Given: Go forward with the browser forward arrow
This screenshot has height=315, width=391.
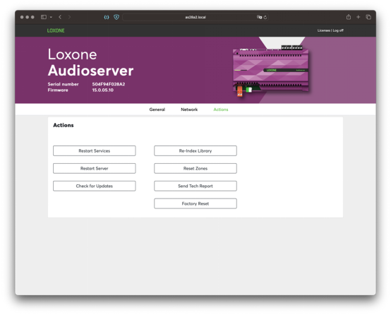Looking at the screenshot, I should (x=69, y=17).
